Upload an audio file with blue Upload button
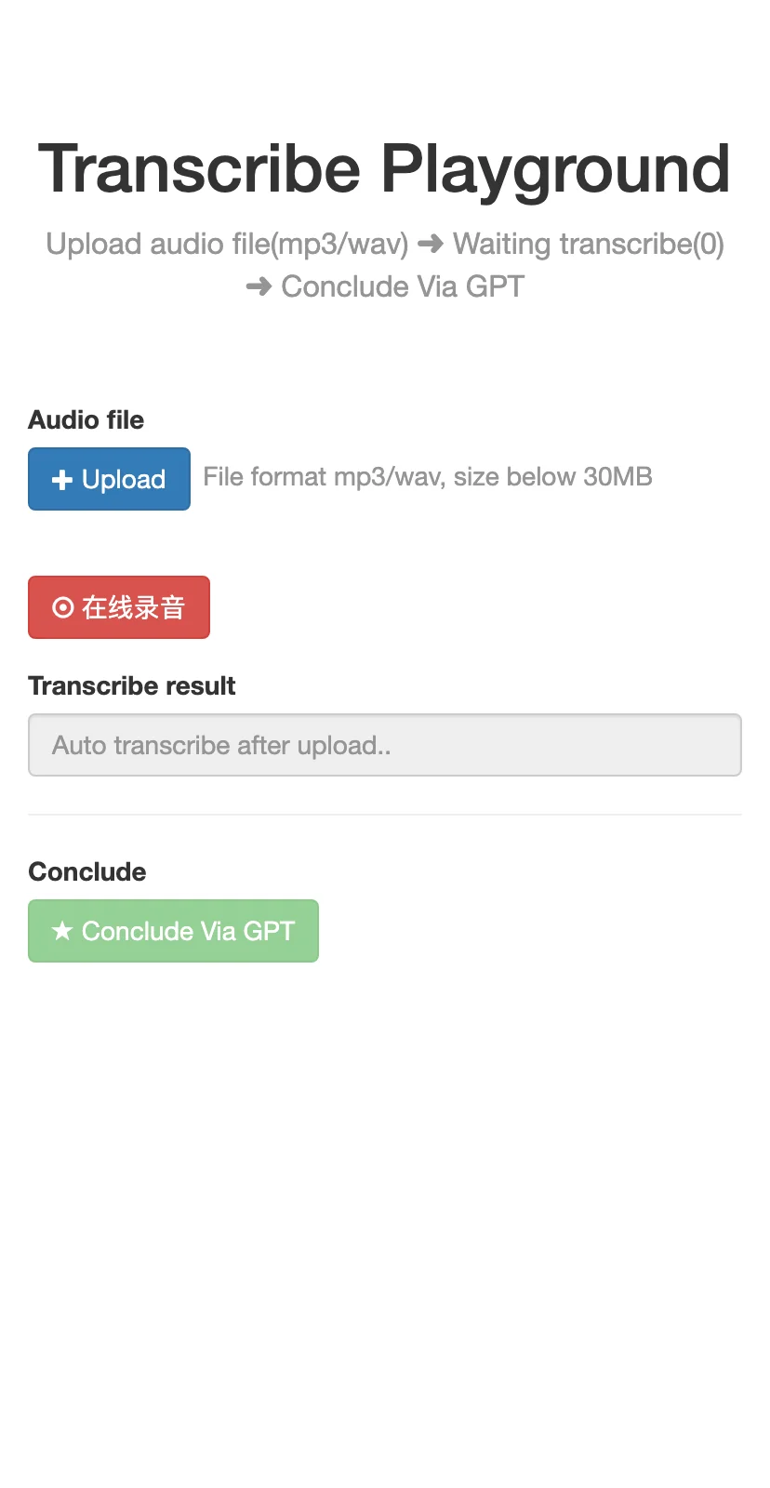 [109, 479]
